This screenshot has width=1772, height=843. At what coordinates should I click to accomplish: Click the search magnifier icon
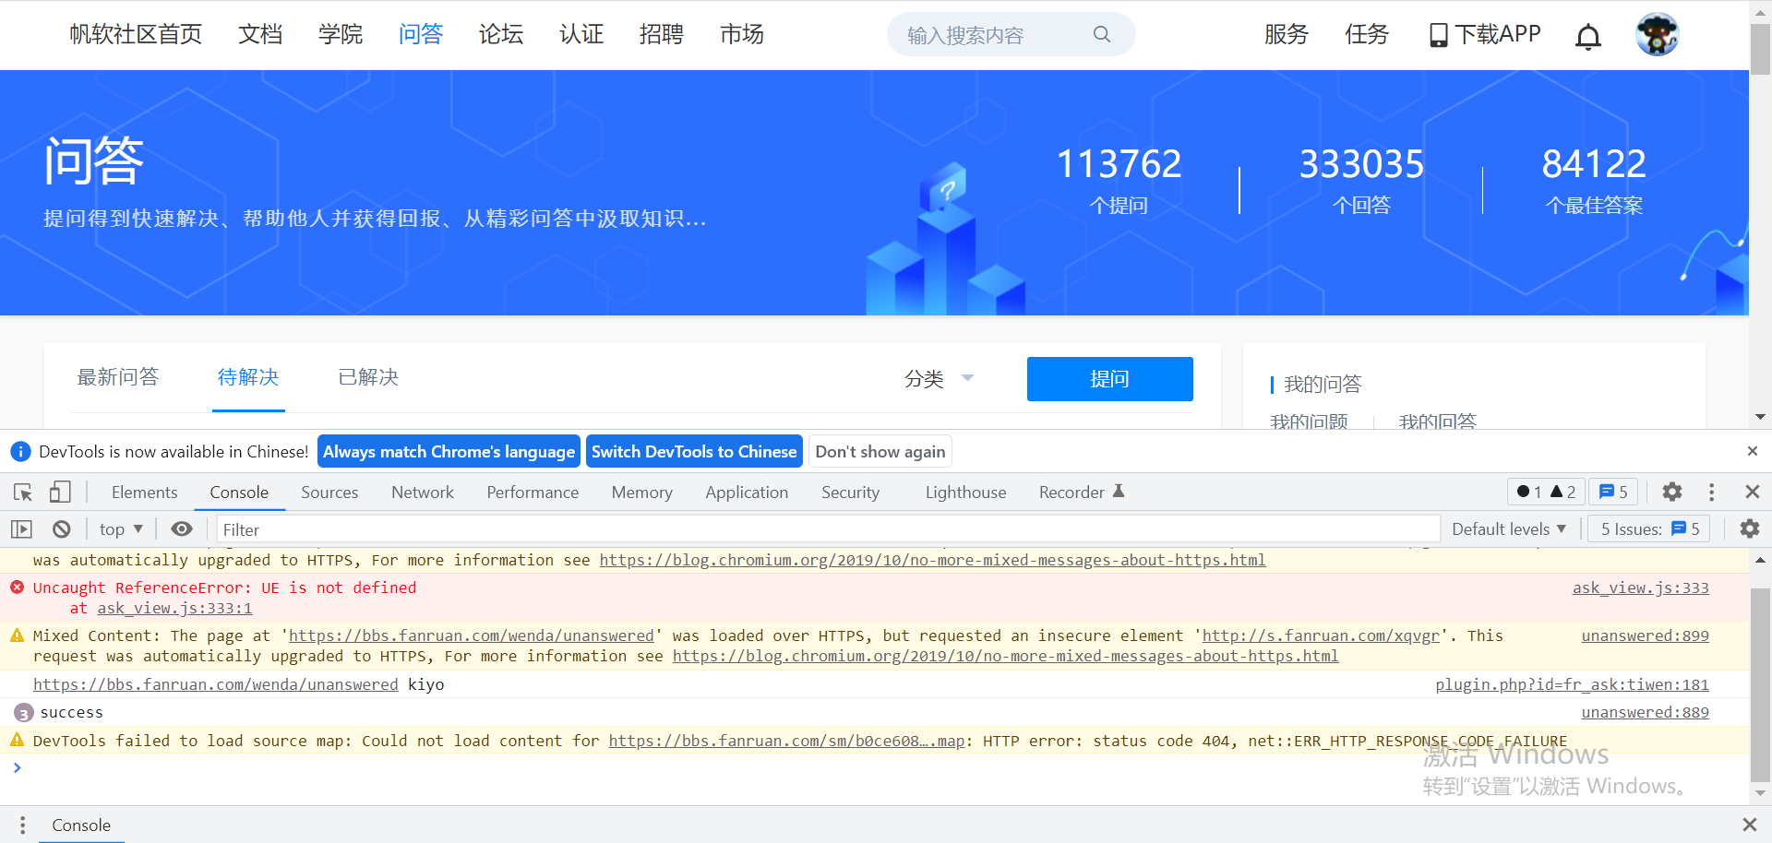[x=1101, y=34]
